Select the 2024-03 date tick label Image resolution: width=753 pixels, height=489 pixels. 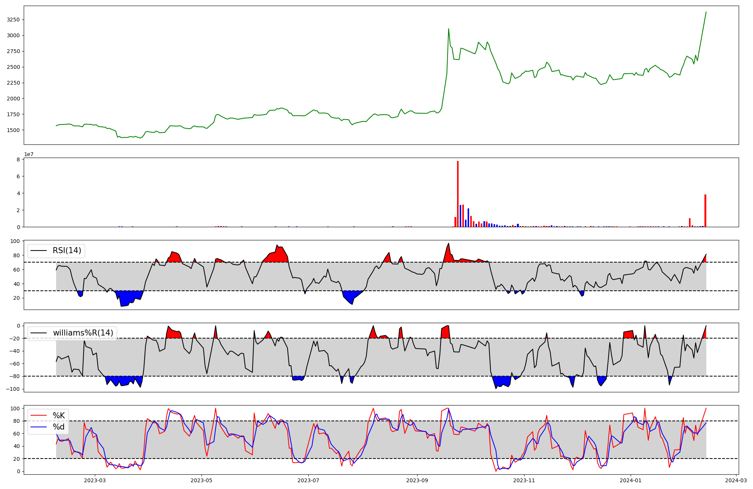tap(736, 480)
